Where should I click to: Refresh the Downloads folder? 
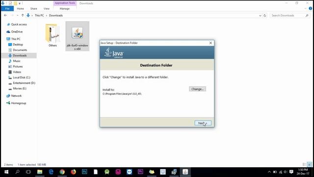[265, 15]
